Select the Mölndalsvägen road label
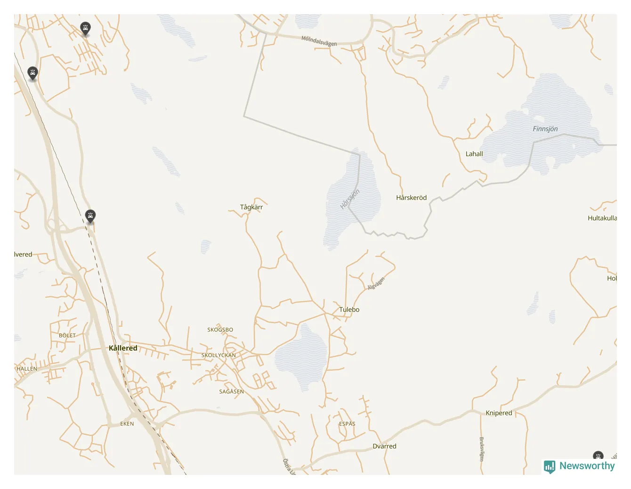 (x=319, y=41)
